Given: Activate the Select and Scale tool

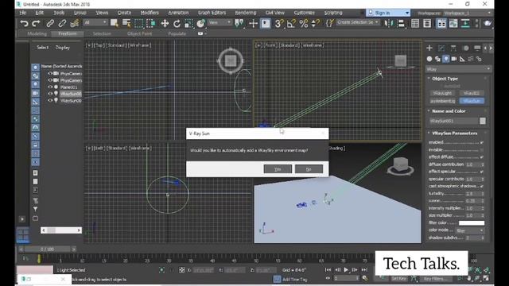Looking at the screenshot, I should (x=188, y=23).
